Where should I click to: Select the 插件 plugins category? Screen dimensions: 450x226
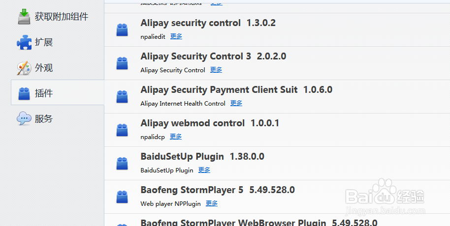[x=58, y=92]
